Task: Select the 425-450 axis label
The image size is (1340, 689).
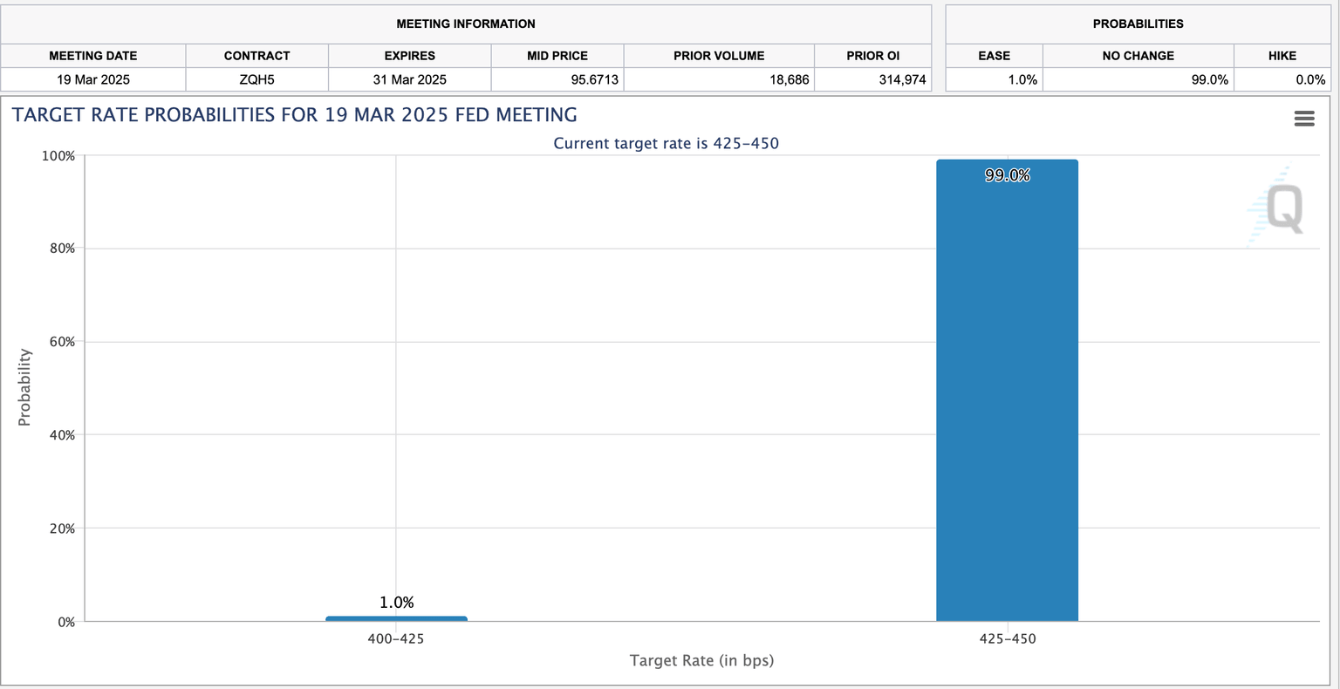Action: (x=1007, y=638)
